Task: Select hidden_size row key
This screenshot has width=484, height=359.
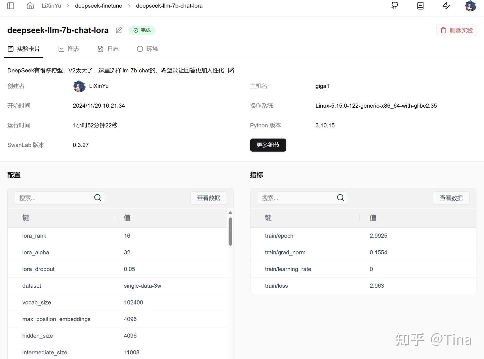Action: click(37, 336)
